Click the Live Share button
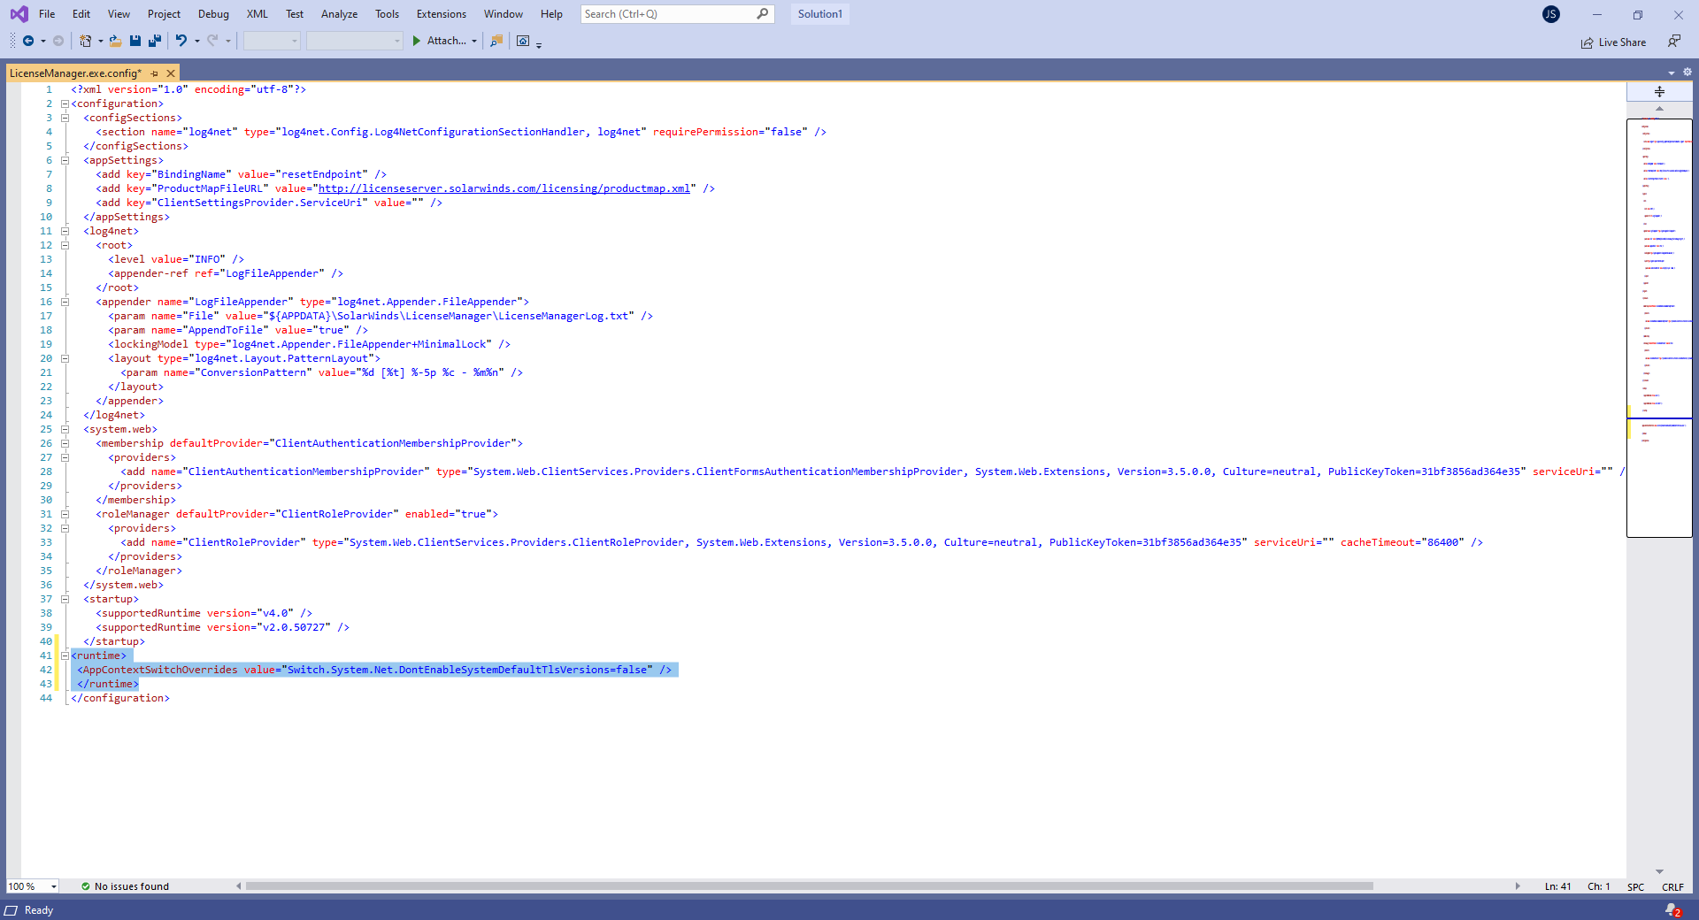 coord(1613,42)
